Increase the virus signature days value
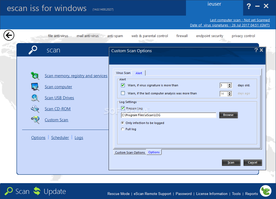The width and height of the screenshot is (276, 199). pyautogui.click(x=229, y=84)
